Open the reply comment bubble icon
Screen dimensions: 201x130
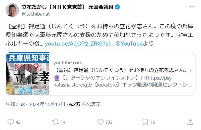click(11, 122)
